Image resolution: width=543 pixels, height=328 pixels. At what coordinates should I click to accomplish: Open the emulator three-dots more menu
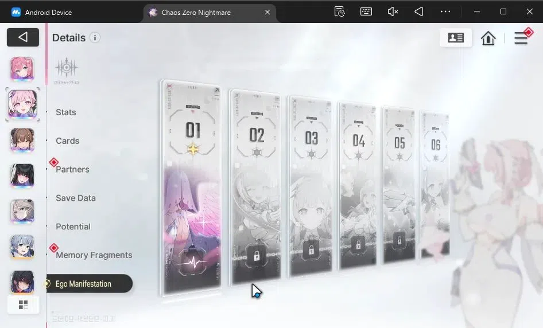coord(445,12)
